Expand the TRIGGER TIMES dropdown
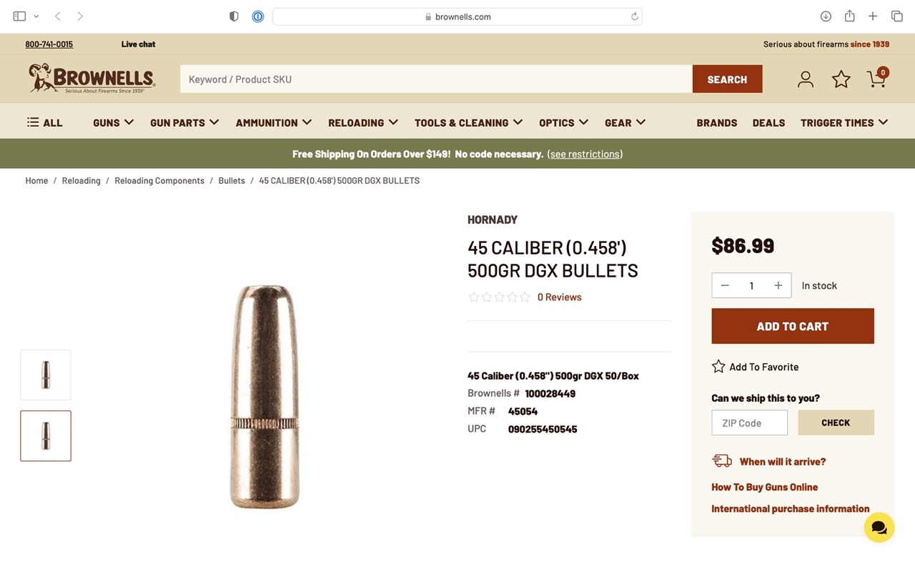915x572 pixels. coord(844,122)
